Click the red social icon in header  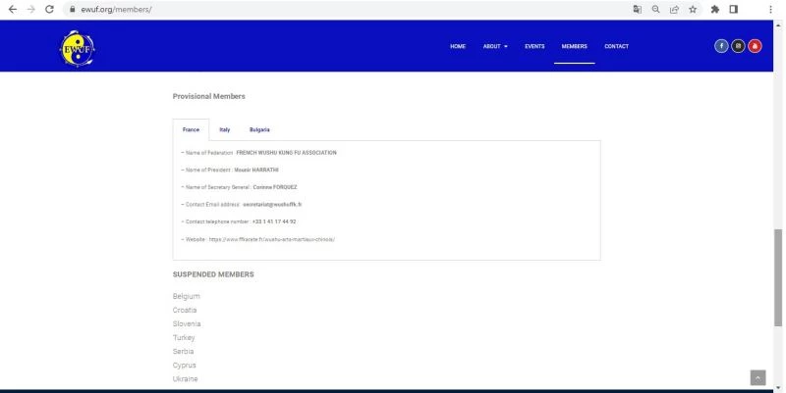click(x=755, y=46)
